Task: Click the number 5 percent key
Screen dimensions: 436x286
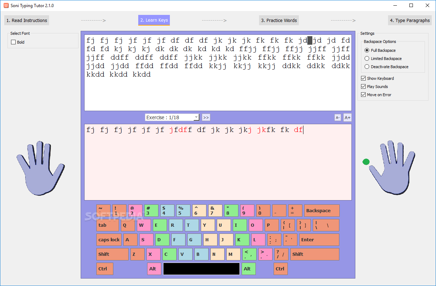Action: point(183,210)
